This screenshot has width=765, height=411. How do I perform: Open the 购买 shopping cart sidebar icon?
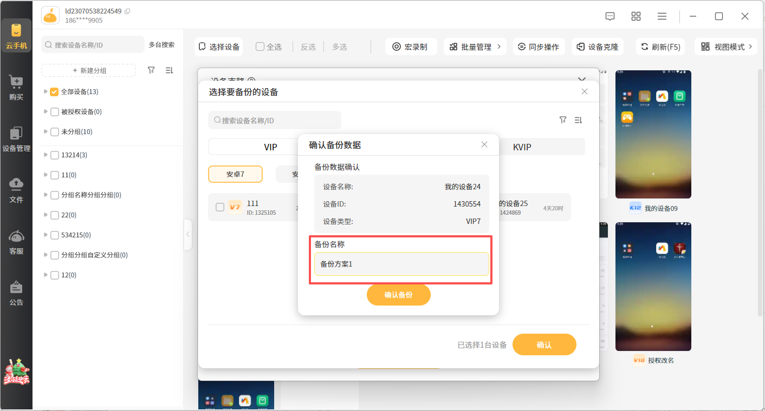click(16, 87)
